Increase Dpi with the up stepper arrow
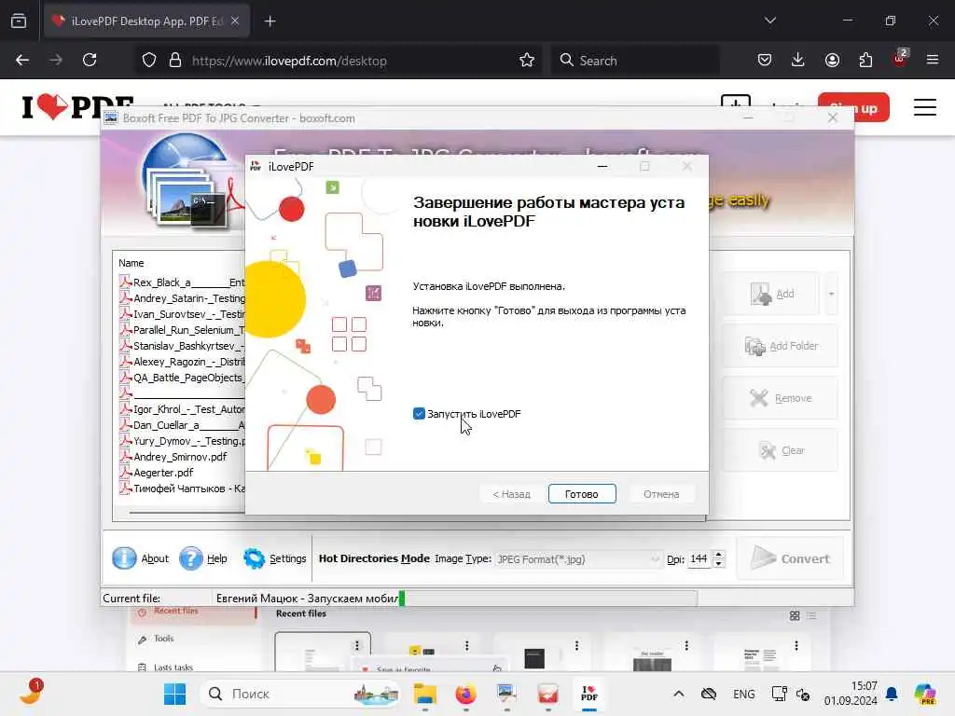The height and width of the screenshot is (716, 955). (x=719, y=555)
